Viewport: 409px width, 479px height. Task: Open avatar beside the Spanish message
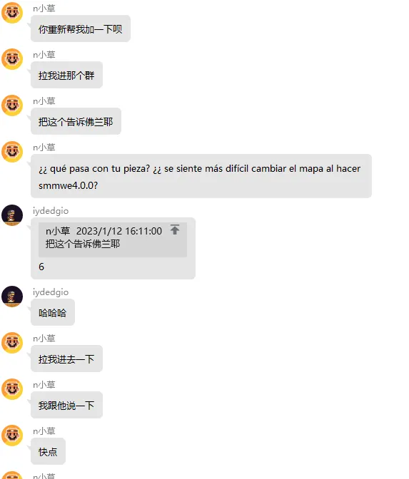(x=12, y=152)
